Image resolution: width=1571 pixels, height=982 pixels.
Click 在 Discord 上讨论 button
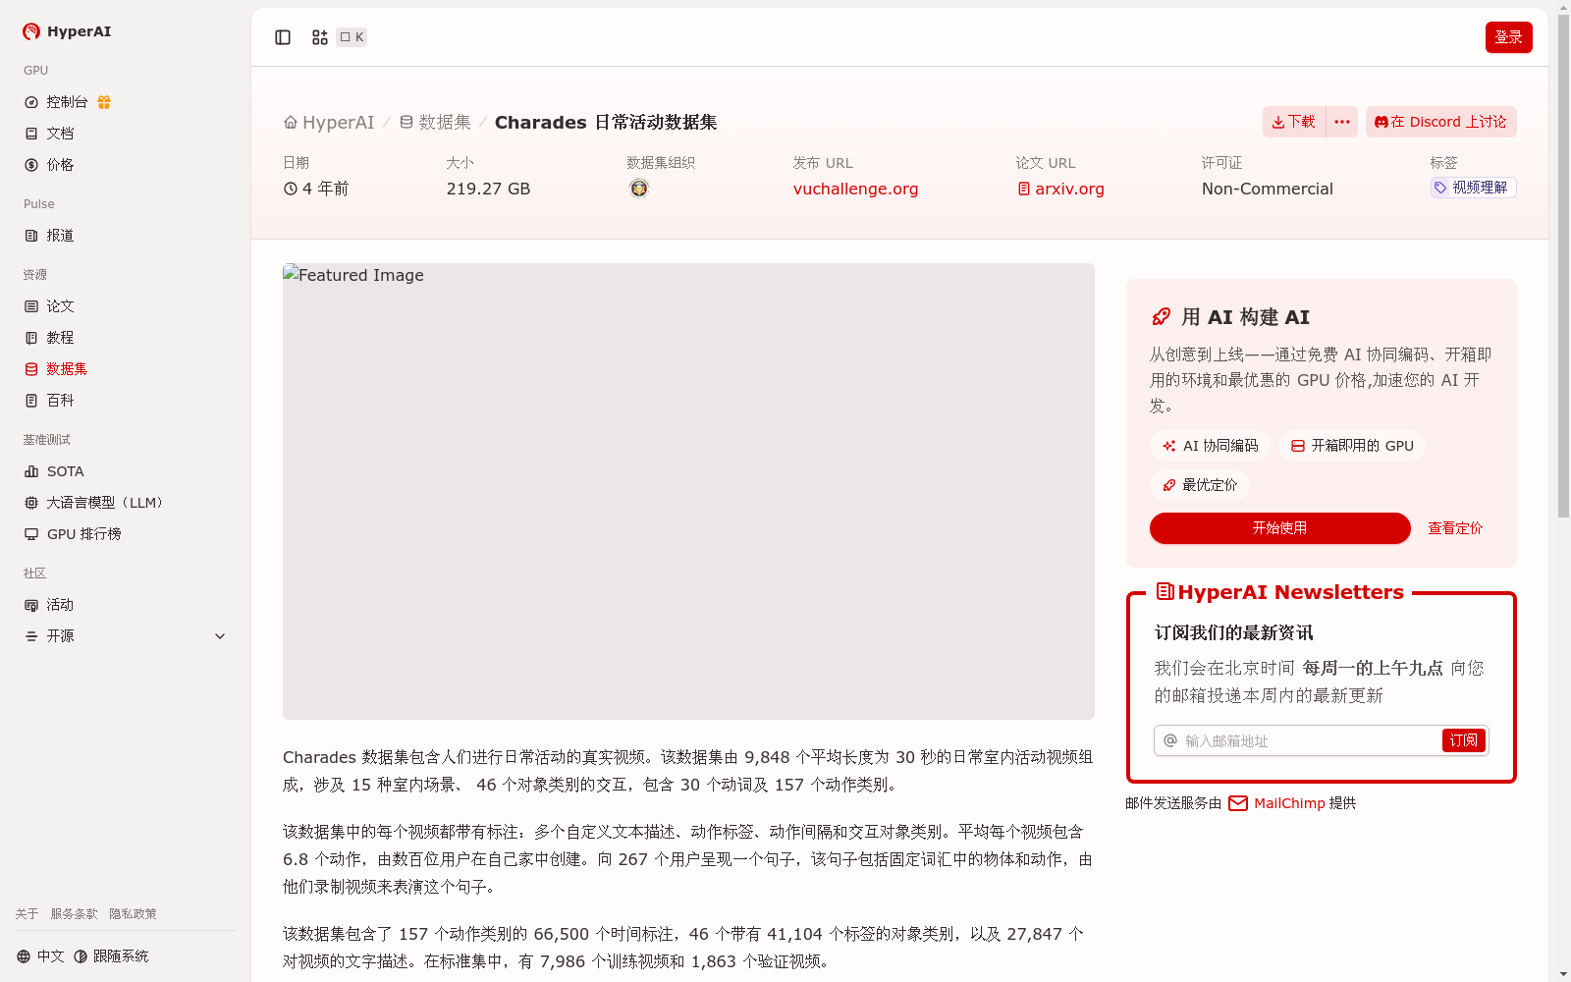click(1440, 122)
